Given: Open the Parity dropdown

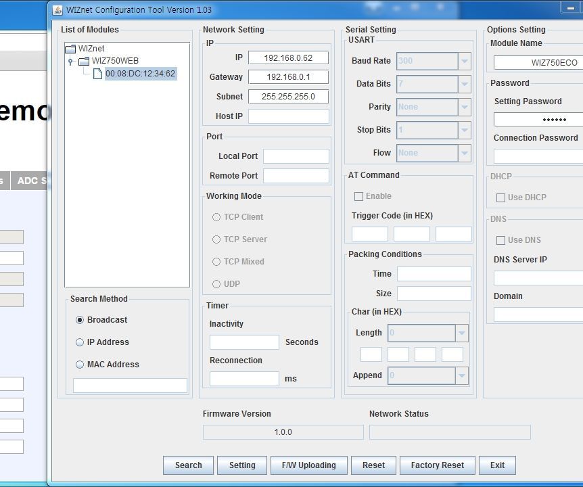Looking at the screenshot, I should [464, 107].
